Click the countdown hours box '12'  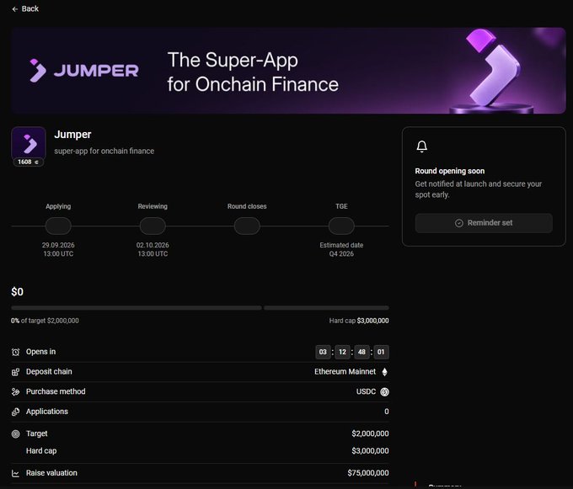point(342,352)
